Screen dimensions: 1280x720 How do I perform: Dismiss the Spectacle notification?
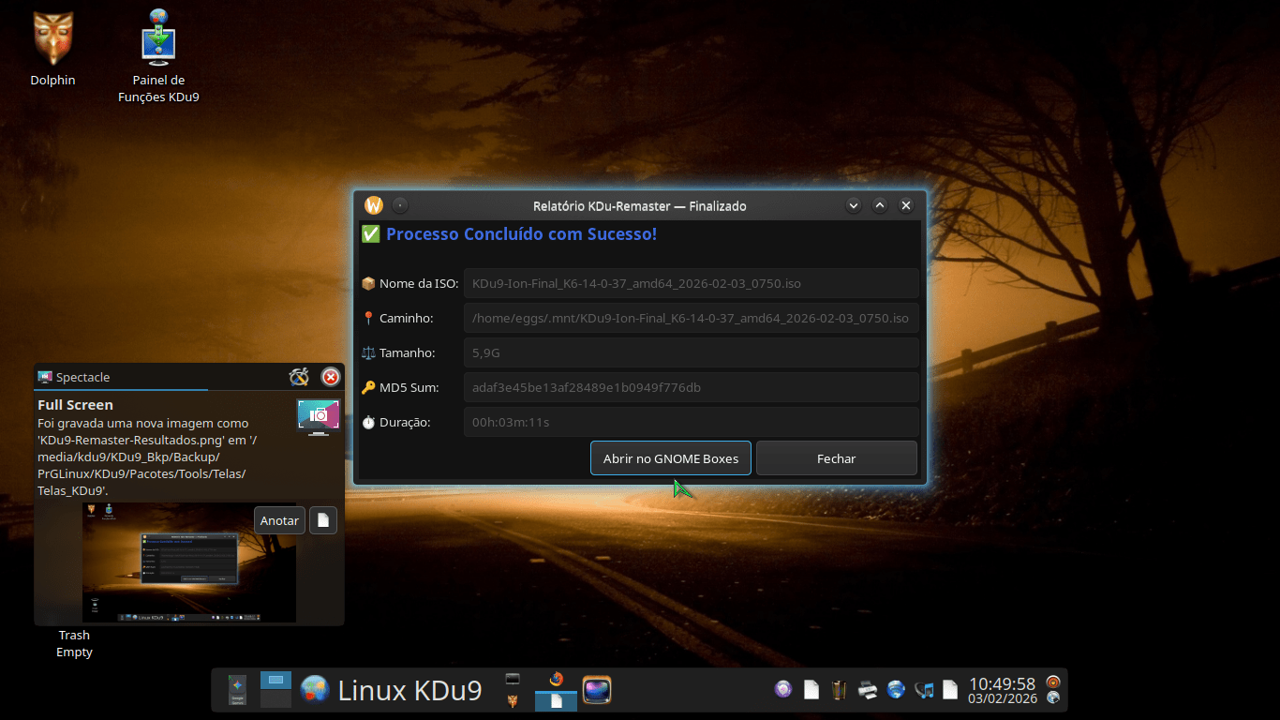(331, 377)
